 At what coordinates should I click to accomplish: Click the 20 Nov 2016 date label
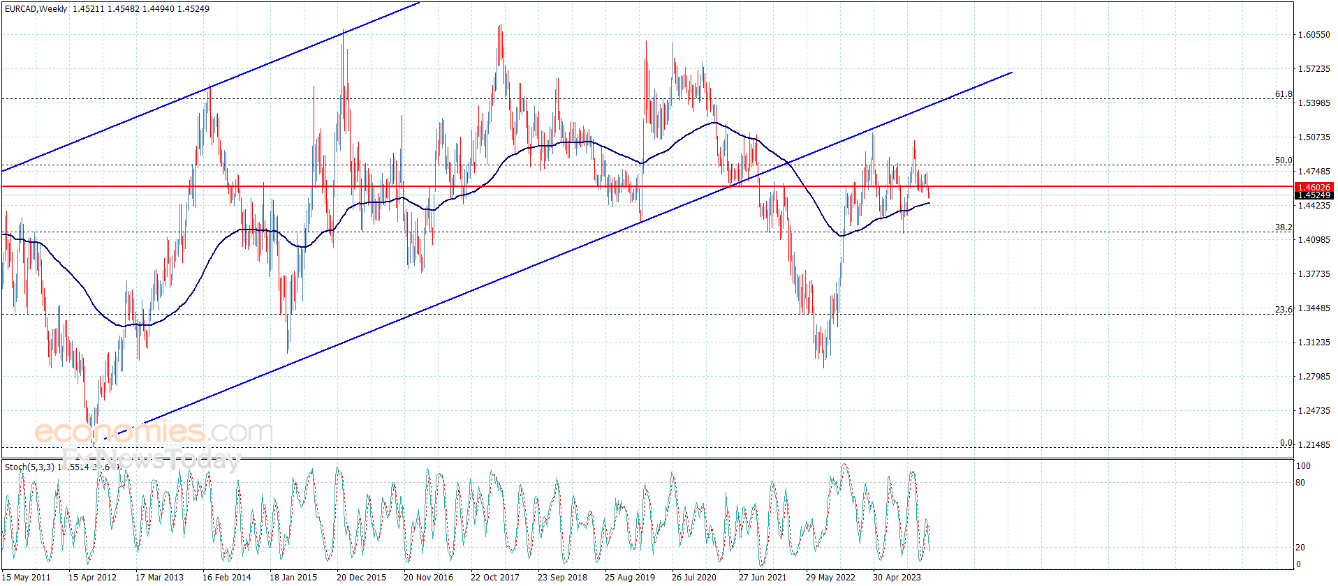point(428,577)
